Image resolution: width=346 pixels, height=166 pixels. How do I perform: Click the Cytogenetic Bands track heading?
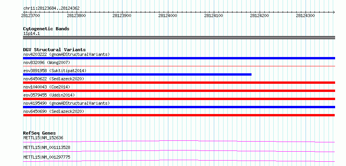pos(46,29)
